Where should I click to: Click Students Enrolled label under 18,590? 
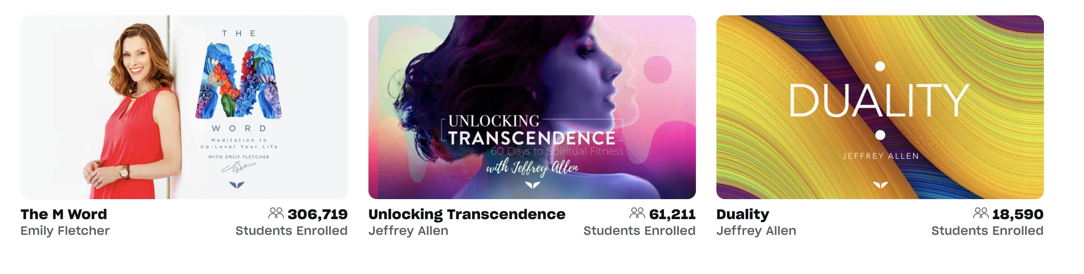pos(987,231)
